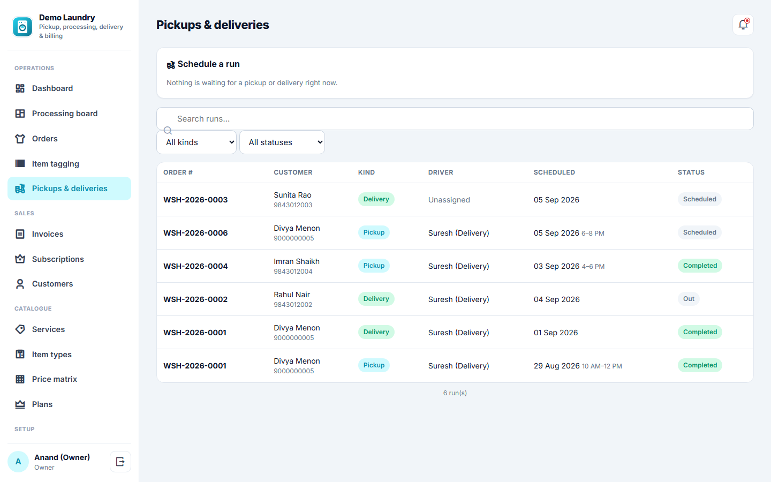
Task: Click Completed badge for WSH-2026-0004
Action: pos(700,266)
